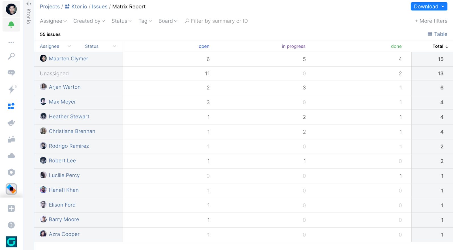The width and height of the screenshot is (453, 250).
Task: Click Unassigned total 13
Action: point(441,73)
